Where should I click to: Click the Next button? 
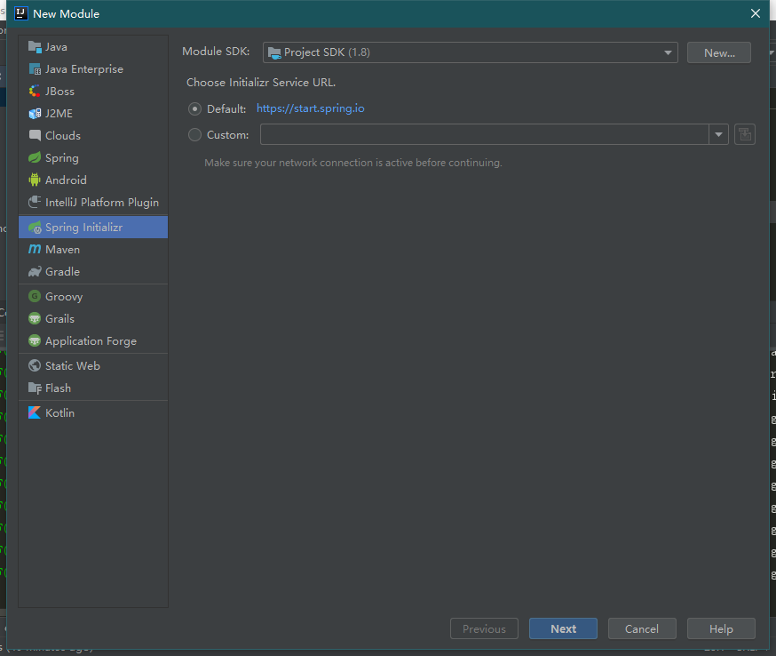click(563, 628)
